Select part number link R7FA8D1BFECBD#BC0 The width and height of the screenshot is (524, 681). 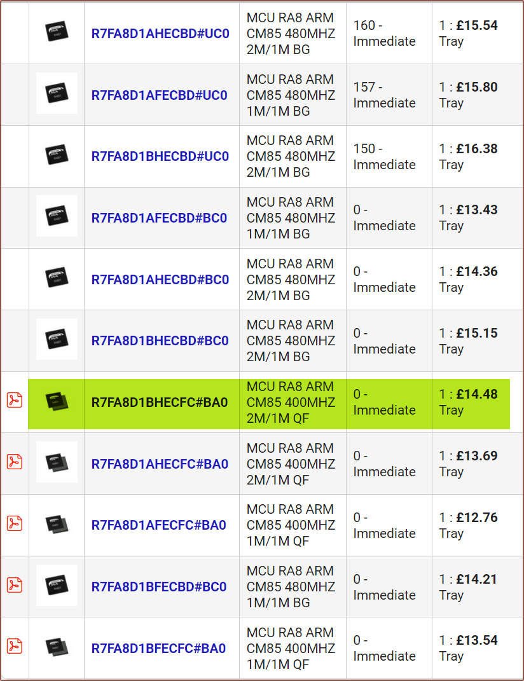(x=159, y=587)
